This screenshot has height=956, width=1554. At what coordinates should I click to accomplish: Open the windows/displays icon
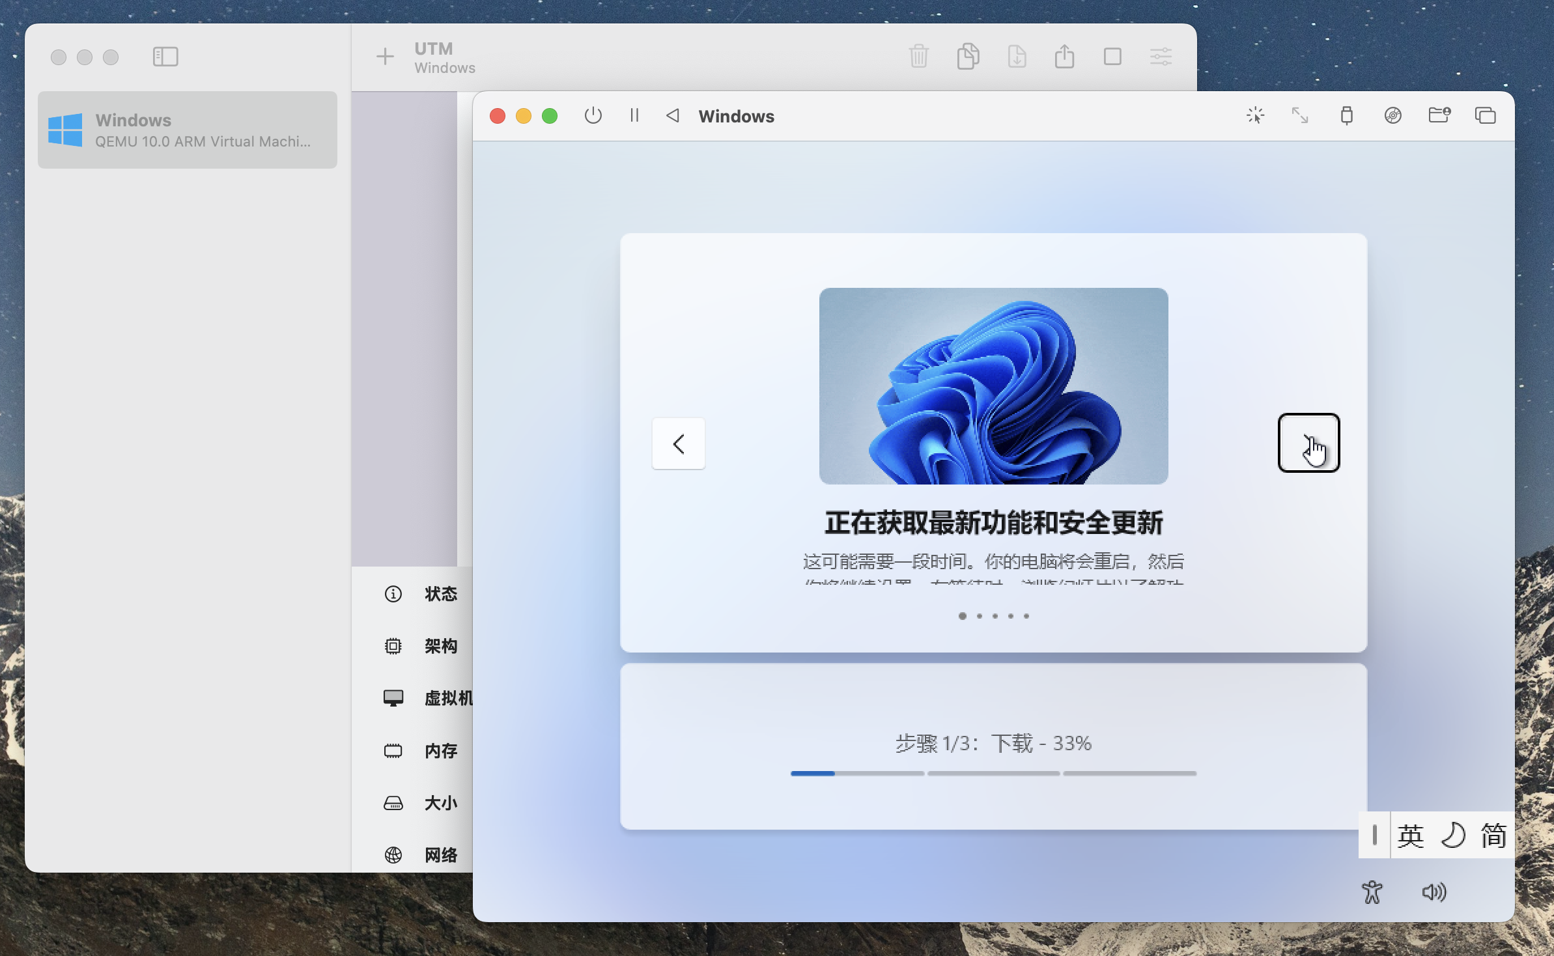(x=1486, y=116)
